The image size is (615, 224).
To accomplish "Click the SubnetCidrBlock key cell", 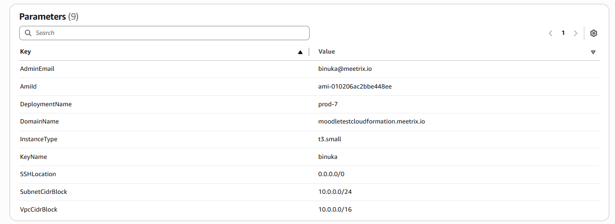I will coord(44,192).
